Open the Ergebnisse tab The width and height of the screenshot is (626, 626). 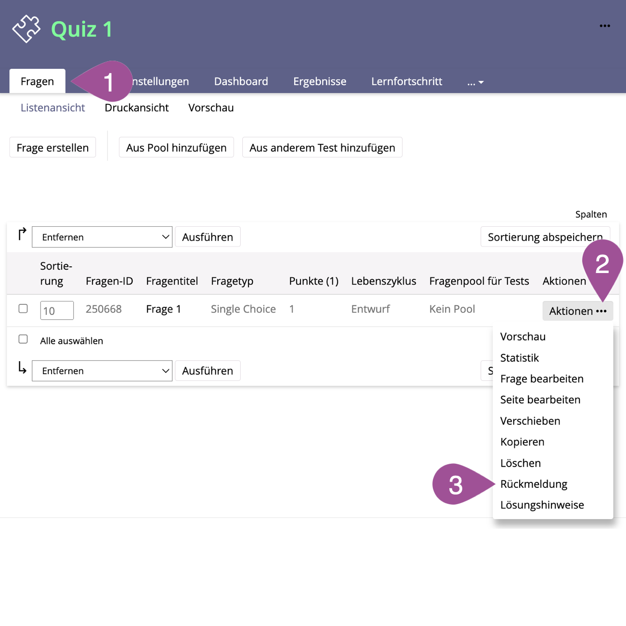320,81
